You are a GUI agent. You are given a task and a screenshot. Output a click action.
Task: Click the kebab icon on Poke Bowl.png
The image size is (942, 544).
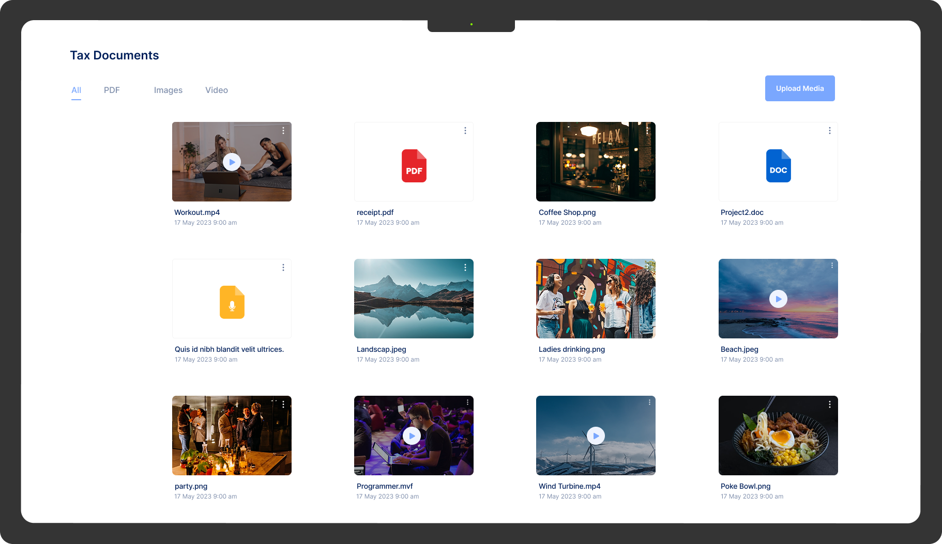coord(829,405)
